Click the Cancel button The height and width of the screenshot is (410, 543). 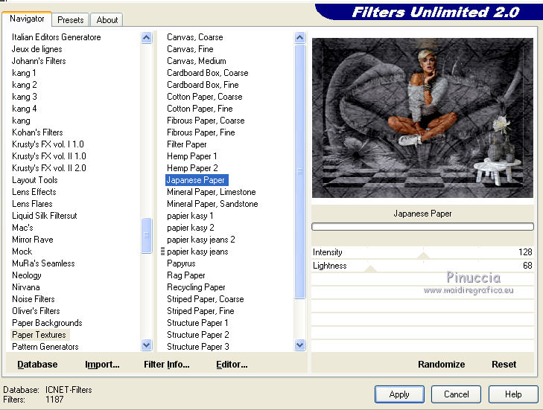[456, 394]
